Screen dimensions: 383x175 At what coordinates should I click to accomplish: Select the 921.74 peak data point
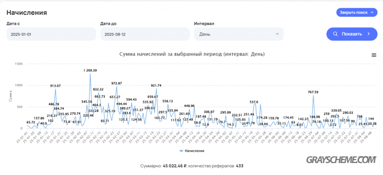click(x=157, y=88)
